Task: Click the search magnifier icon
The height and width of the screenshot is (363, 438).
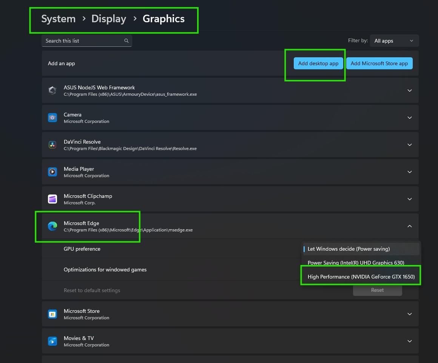Action: [x=126, y=41]
